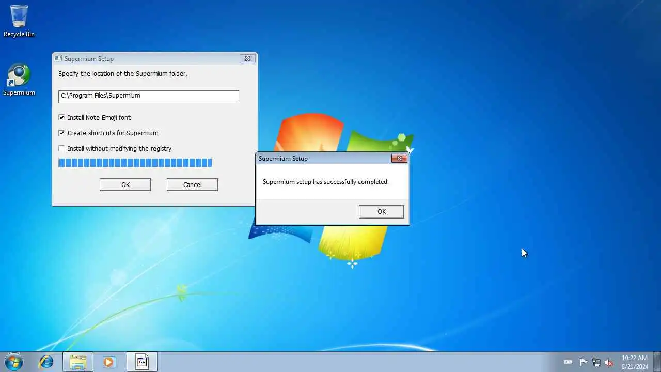Open the clock showing 10:22 AM

[x=635, y=362]
